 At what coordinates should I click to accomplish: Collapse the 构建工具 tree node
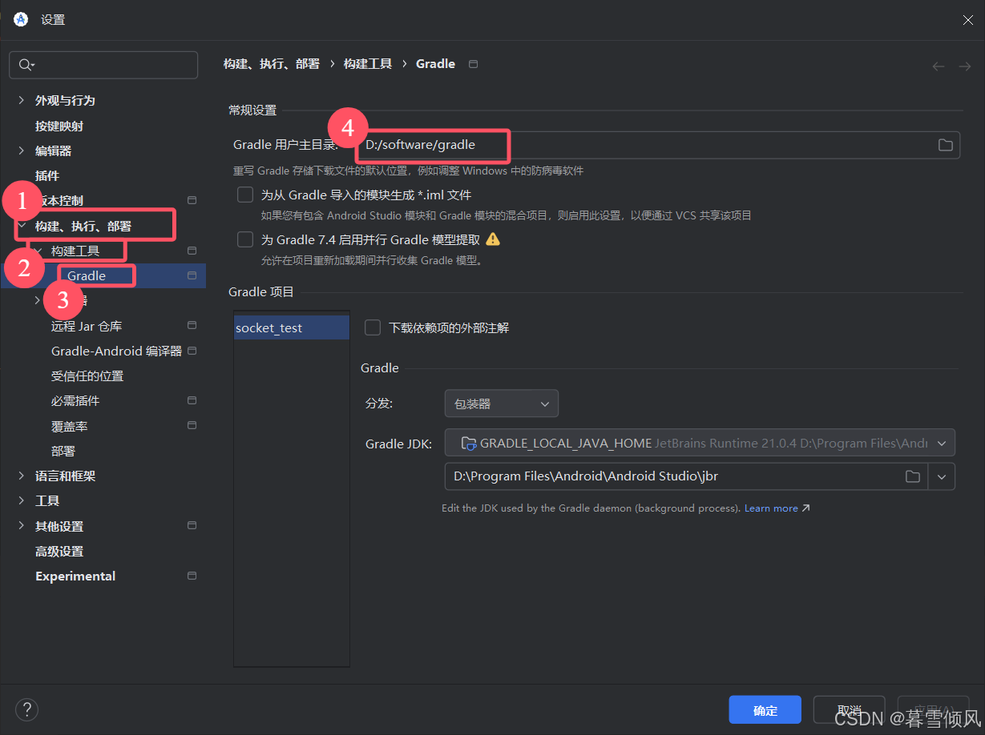38,251
